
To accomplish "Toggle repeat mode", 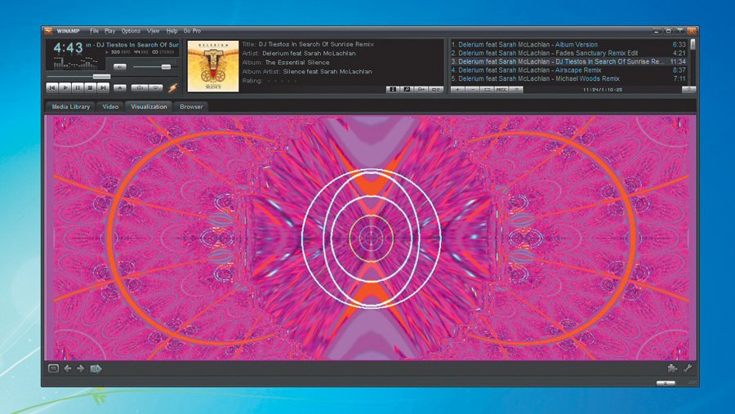I will (154, 87).
